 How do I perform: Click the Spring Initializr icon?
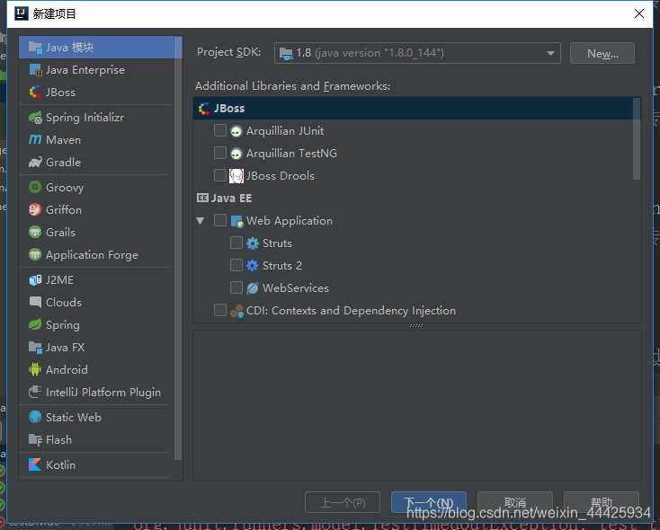click(x=35, y=118)
